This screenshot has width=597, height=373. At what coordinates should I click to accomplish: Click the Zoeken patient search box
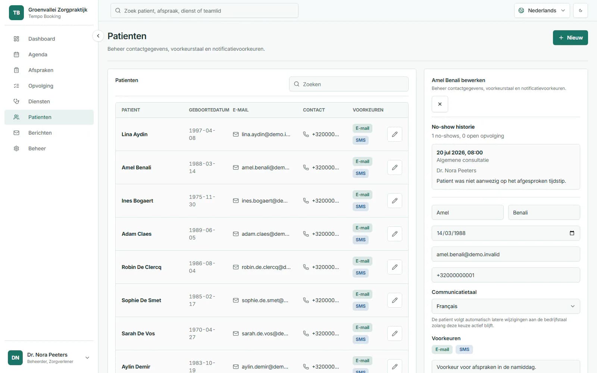pyautogui.click(x=349, y=84)
